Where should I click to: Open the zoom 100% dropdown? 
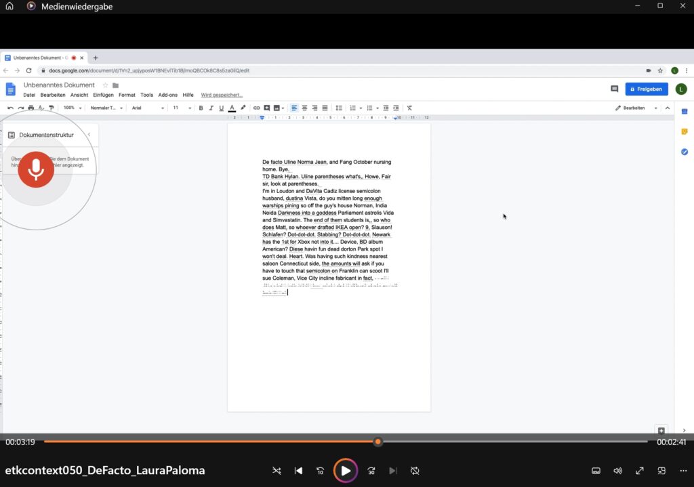73,108
